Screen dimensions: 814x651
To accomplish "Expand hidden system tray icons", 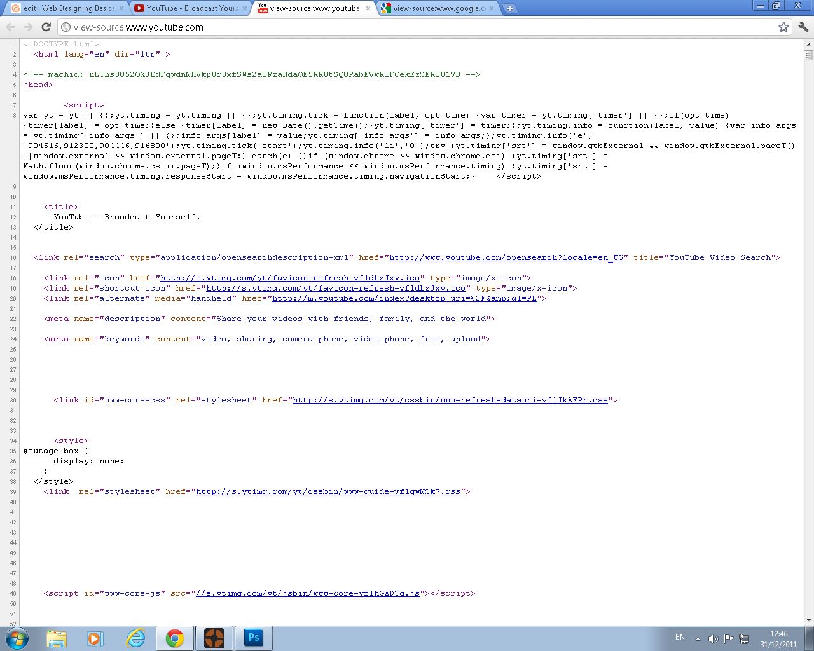I will 698,638.
